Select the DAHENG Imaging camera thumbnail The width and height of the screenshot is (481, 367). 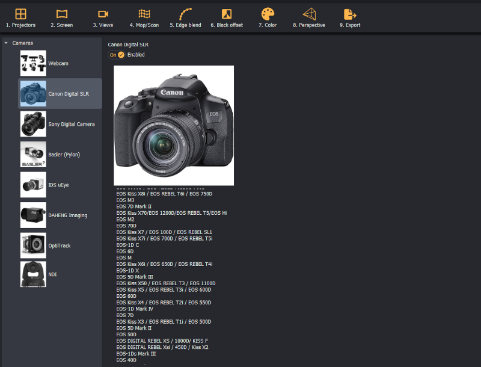click(x=33, y=215)
